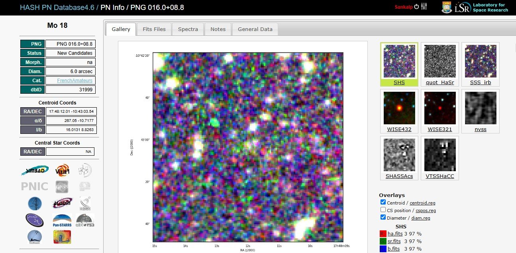The width and height of the screenshot is (516, 253).
Task: Click the colorful map icon beside SkyMapper
Action: click(x=62, y=237)
